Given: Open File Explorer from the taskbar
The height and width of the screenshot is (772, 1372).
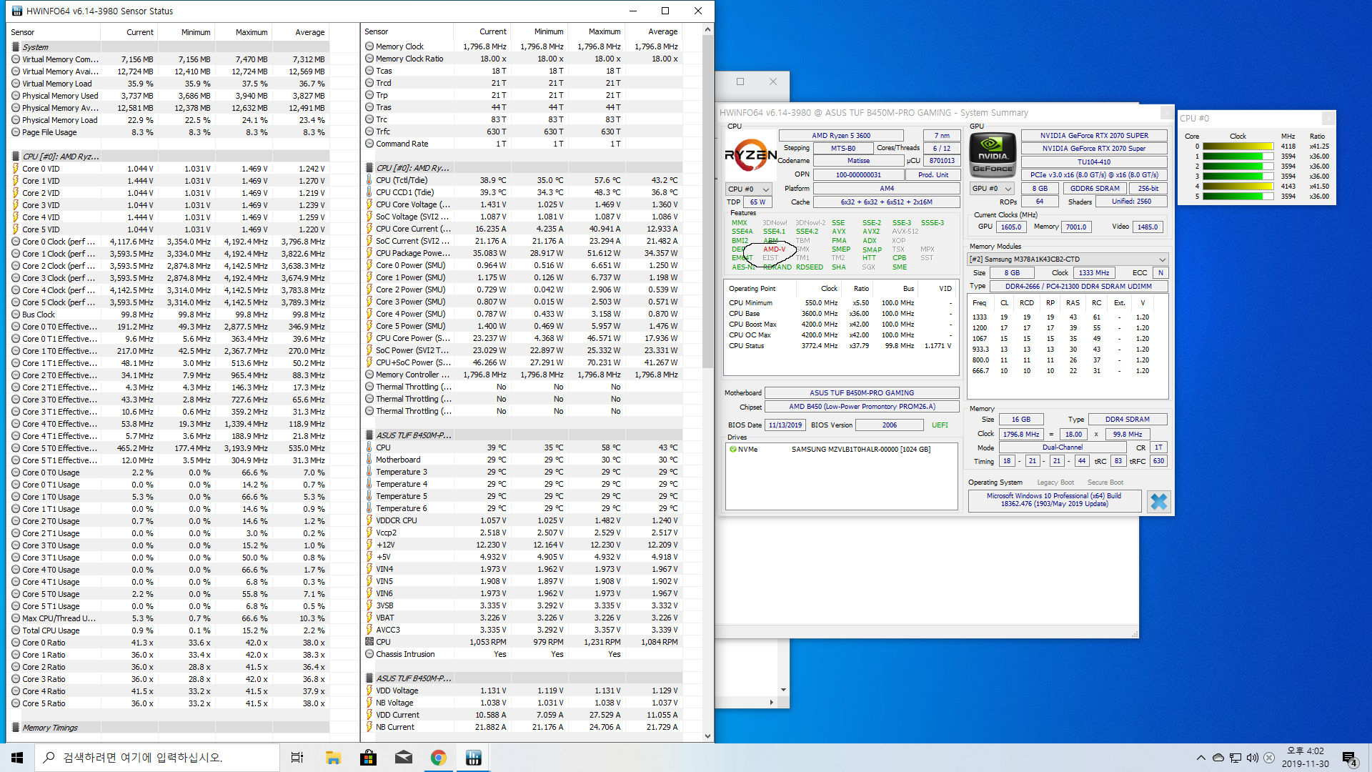Looking at the screenshot, I should [333, 758].
